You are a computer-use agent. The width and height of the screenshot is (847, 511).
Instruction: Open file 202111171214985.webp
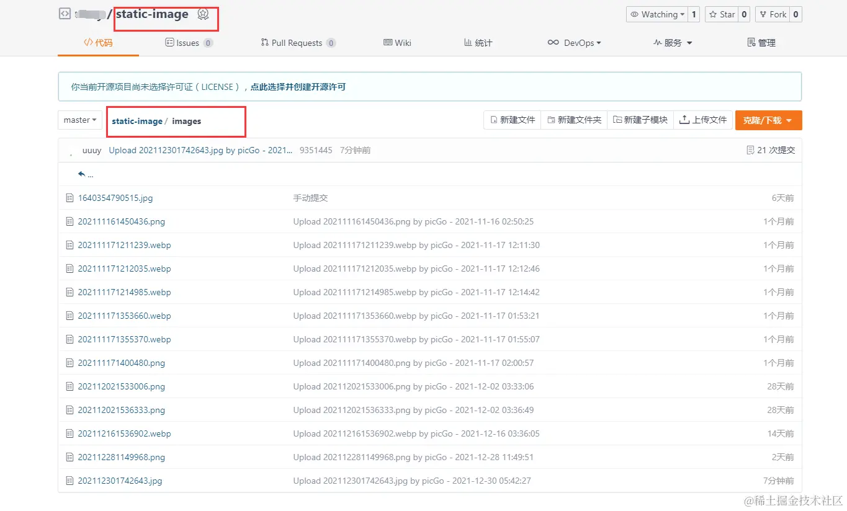(124, 292)
